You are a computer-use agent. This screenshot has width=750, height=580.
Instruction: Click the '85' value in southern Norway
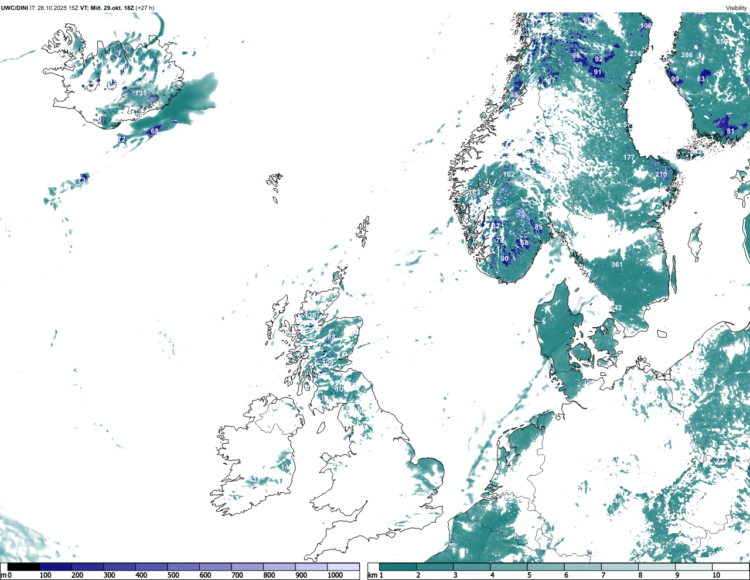coord(538,228)
